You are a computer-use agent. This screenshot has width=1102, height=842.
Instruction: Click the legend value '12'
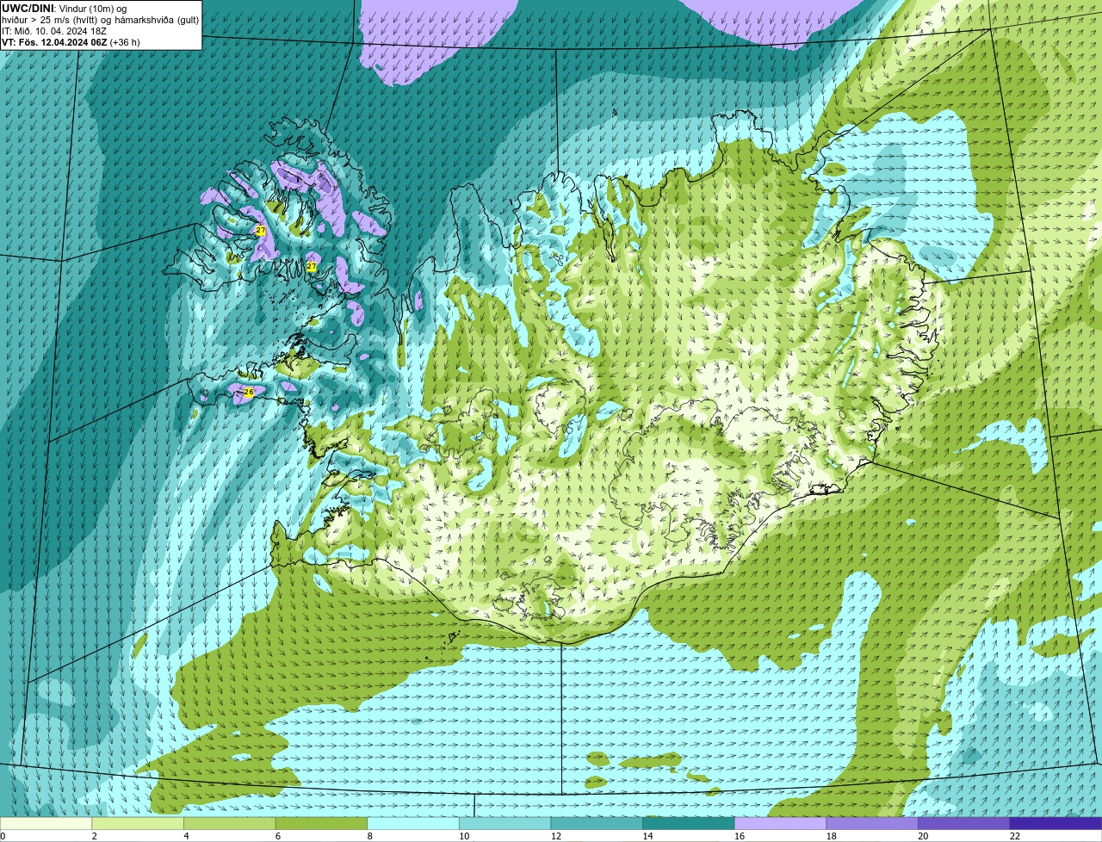tap(555, 836)
